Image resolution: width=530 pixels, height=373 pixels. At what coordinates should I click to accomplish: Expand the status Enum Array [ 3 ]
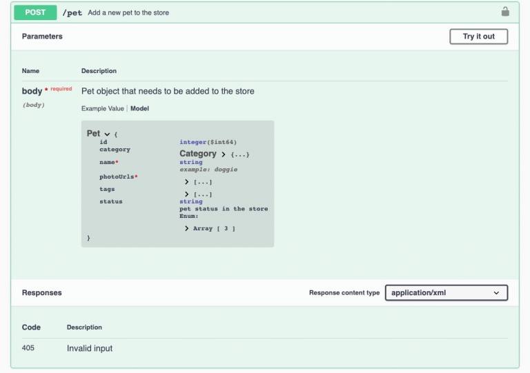click(x=187, y=228)
